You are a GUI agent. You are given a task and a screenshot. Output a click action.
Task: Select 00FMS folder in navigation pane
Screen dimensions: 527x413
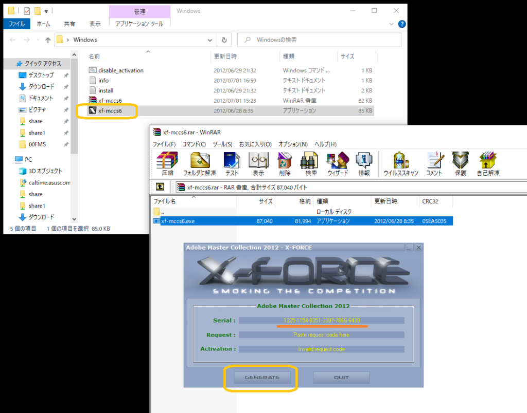32,144
